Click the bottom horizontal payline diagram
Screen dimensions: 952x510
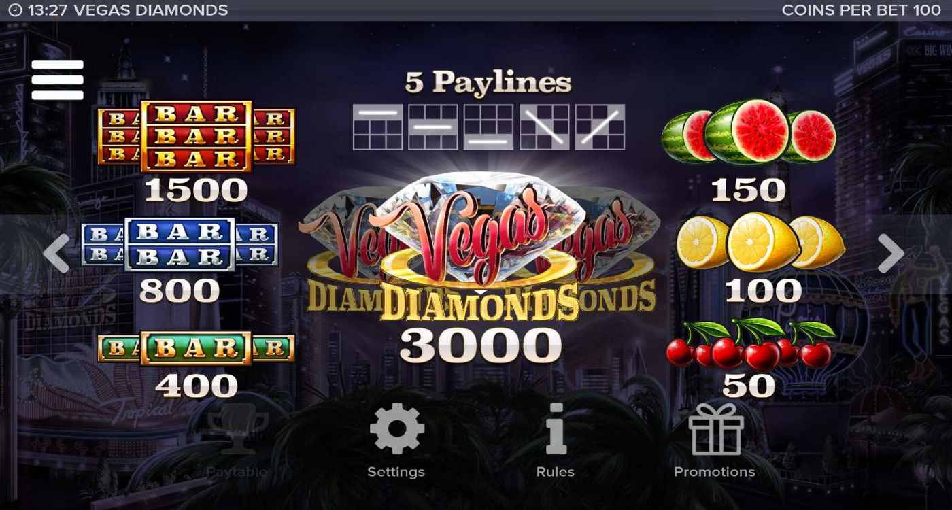click(488, 126)
